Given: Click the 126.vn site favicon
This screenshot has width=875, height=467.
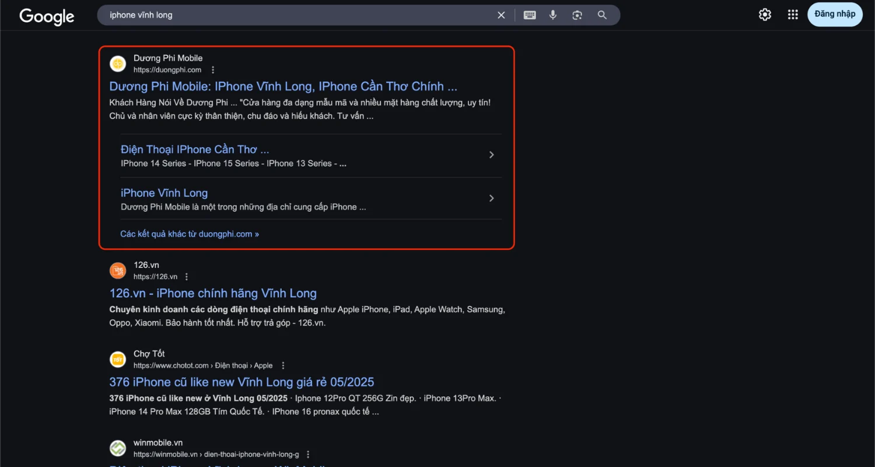Looking at the screenshot, I should click(x=118, y=270).
